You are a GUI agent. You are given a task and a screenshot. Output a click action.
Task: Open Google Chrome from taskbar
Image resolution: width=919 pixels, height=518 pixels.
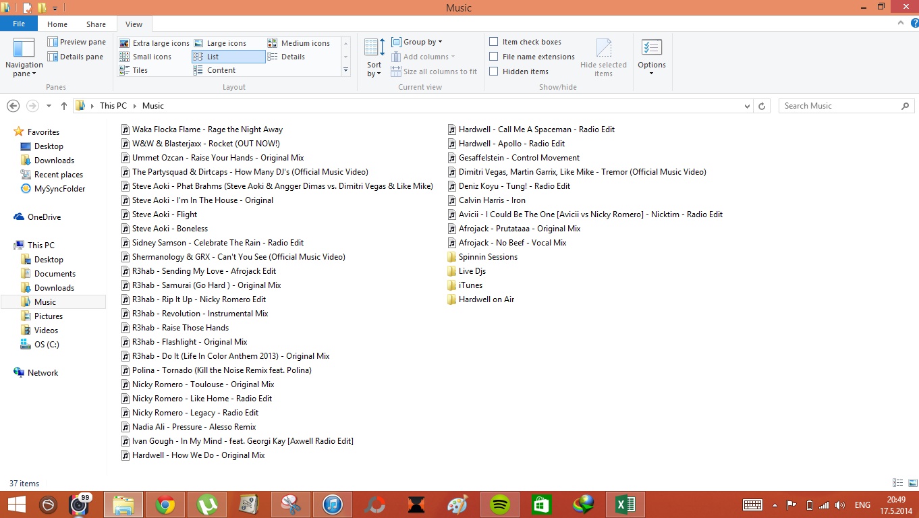pos(165,505)
